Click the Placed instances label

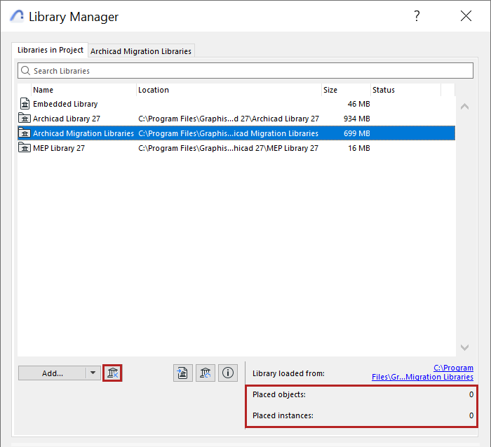click(283, 415)
